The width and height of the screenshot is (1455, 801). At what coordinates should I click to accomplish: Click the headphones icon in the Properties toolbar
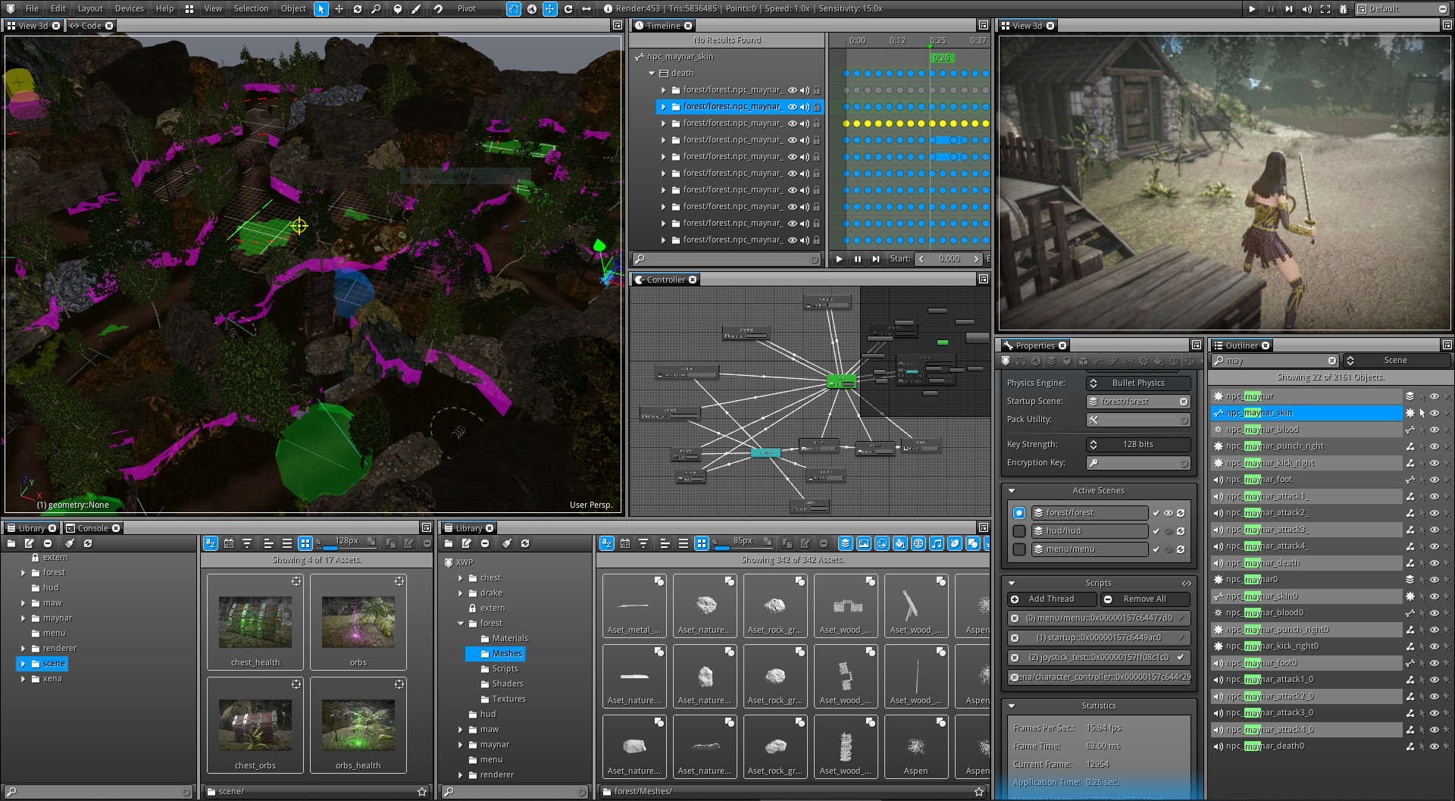(1021, 361)
